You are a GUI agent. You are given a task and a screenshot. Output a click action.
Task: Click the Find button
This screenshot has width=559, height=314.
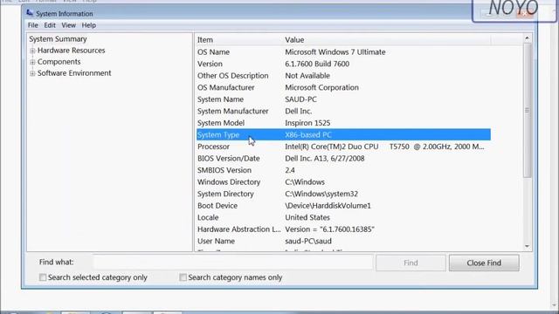coord(411,263)
